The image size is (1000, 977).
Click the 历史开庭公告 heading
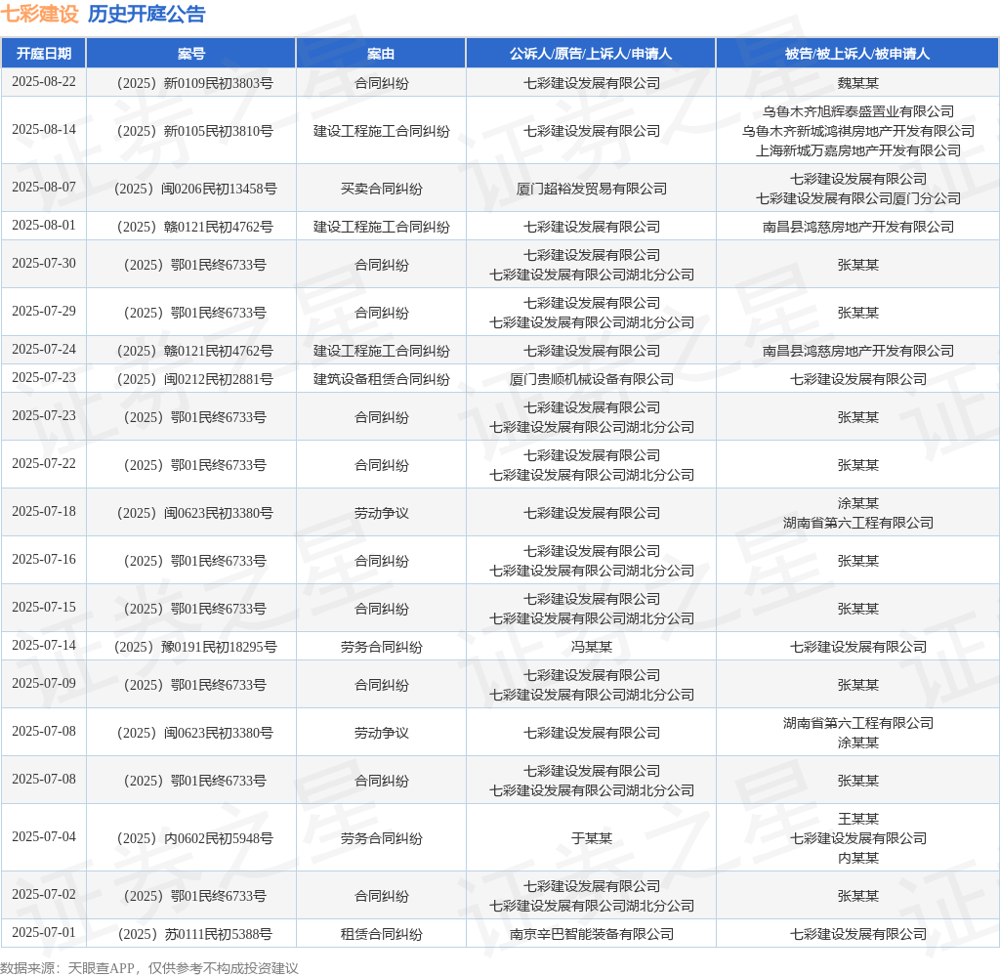pyautogui.click(x=146, y=14)
